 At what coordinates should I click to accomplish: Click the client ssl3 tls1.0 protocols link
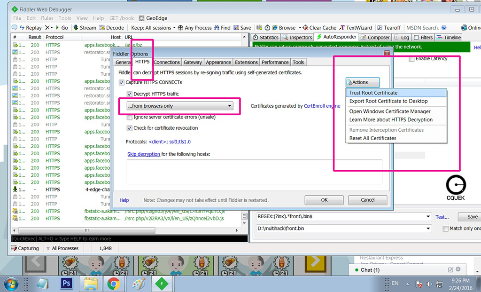(170, 142)
